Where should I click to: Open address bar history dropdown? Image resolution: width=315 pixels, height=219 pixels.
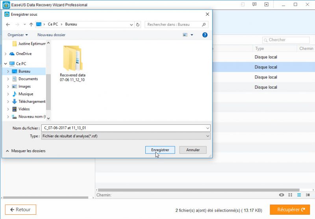tap(131, 25)
